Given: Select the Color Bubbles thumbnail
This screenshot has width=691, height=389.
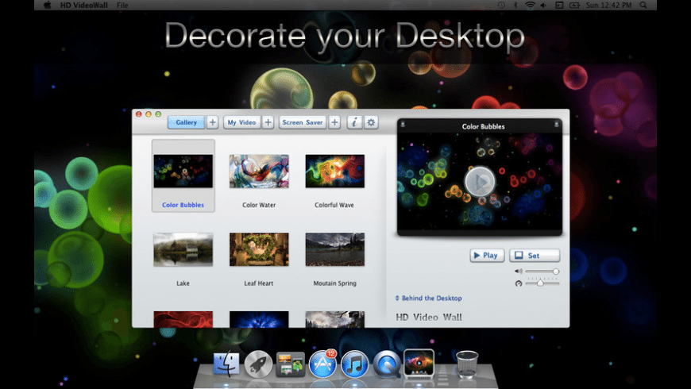Looking at the screenshot, I should click(183, 171).
